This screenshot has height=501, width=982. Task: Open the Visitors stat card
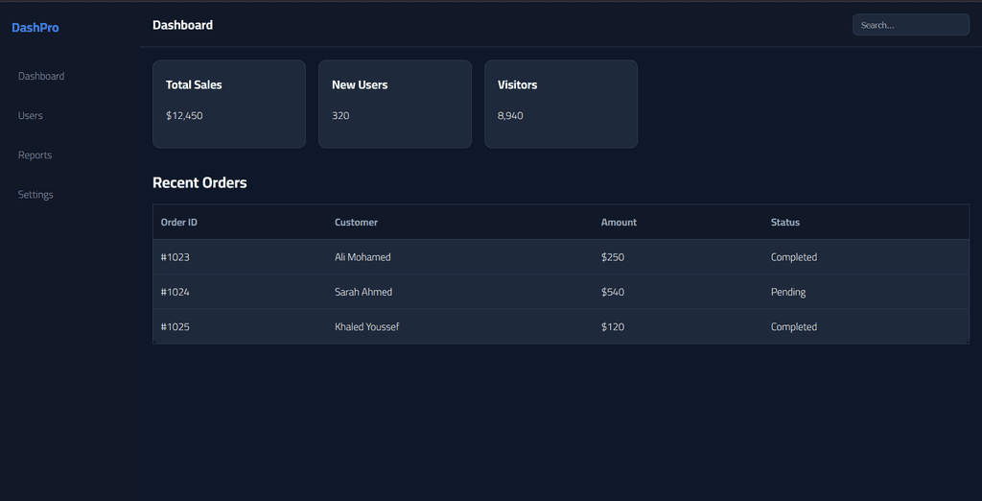coord(560,104)
